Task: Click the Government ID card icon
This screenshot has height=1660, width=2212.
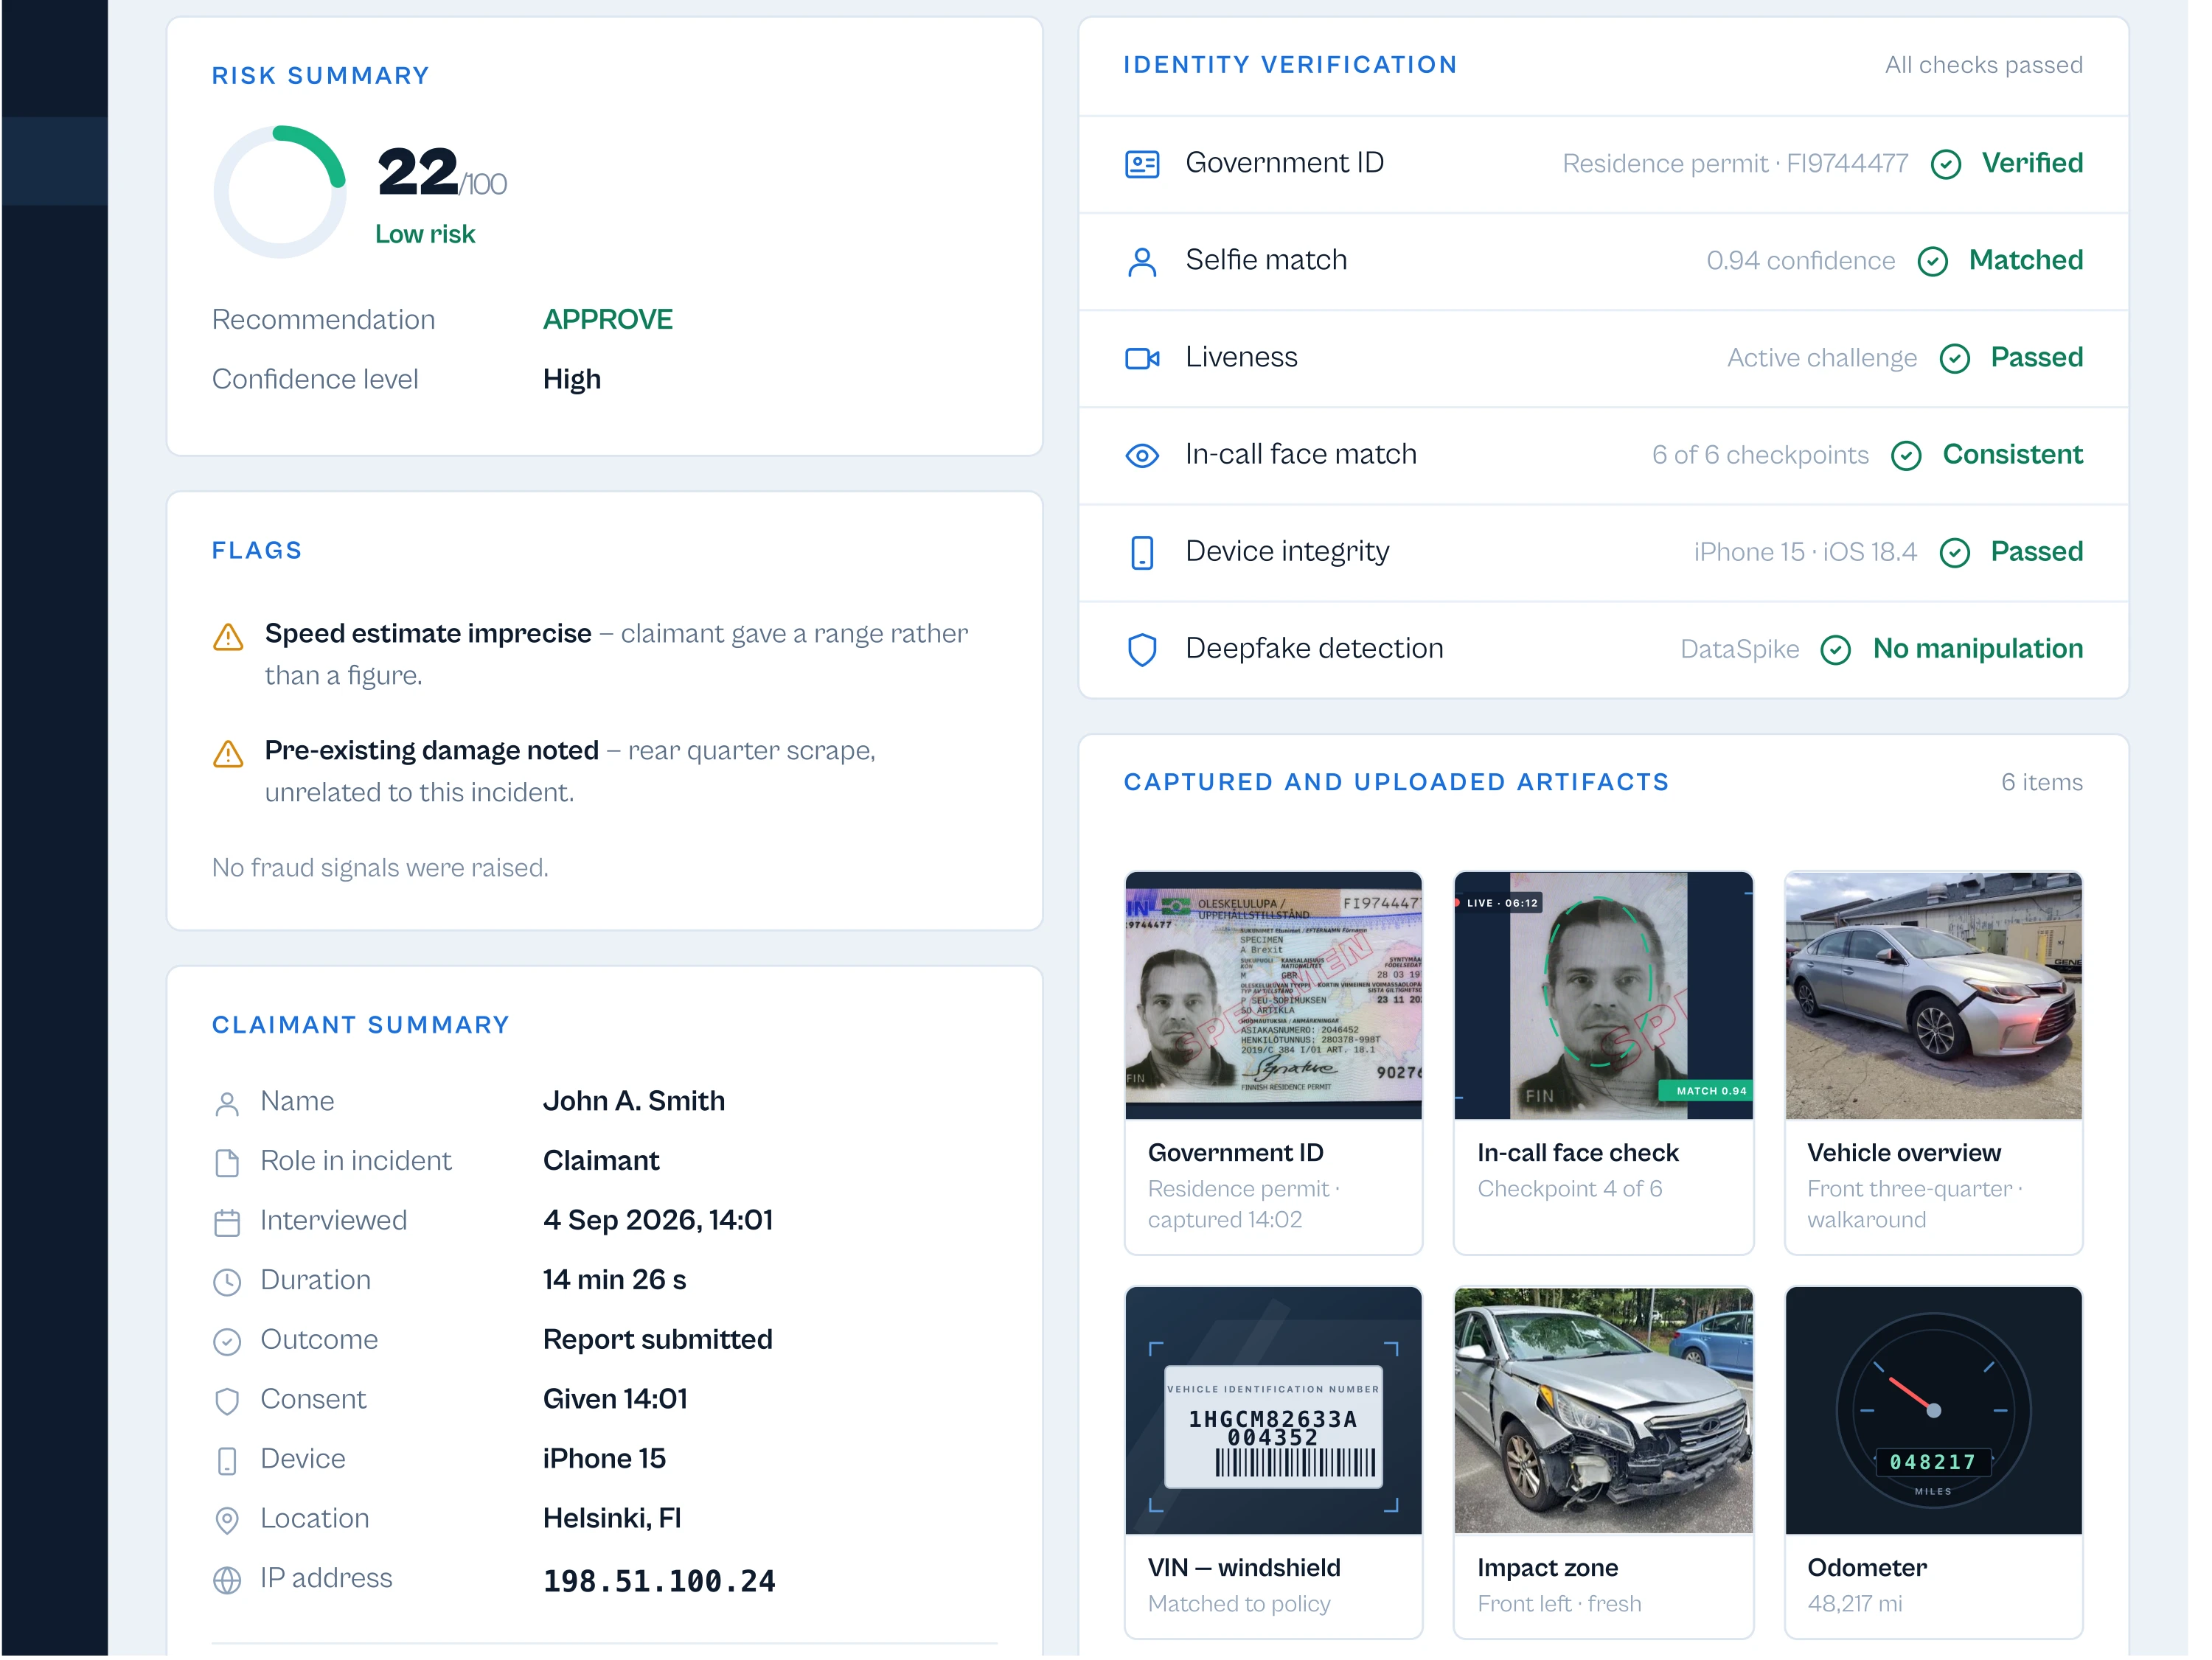Action: point(1142,164)
